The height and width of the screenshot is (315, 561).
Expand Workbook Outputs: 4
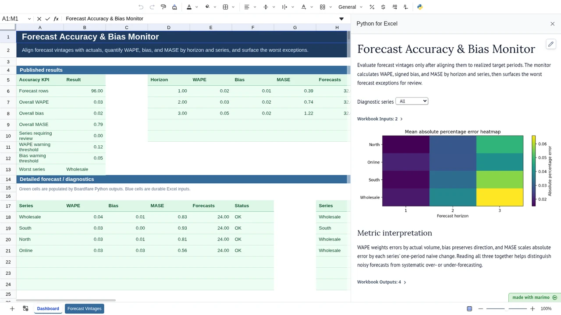point(381,282)
